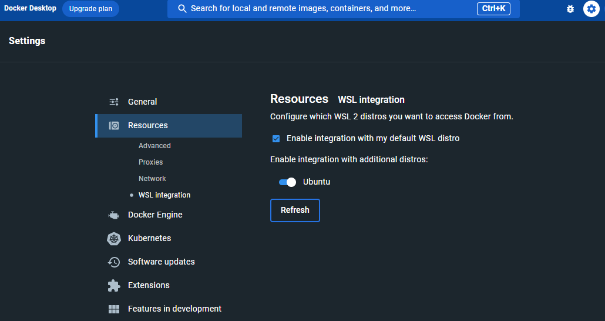Open the bug report troubleshoot icon

(x=570, y=9)
